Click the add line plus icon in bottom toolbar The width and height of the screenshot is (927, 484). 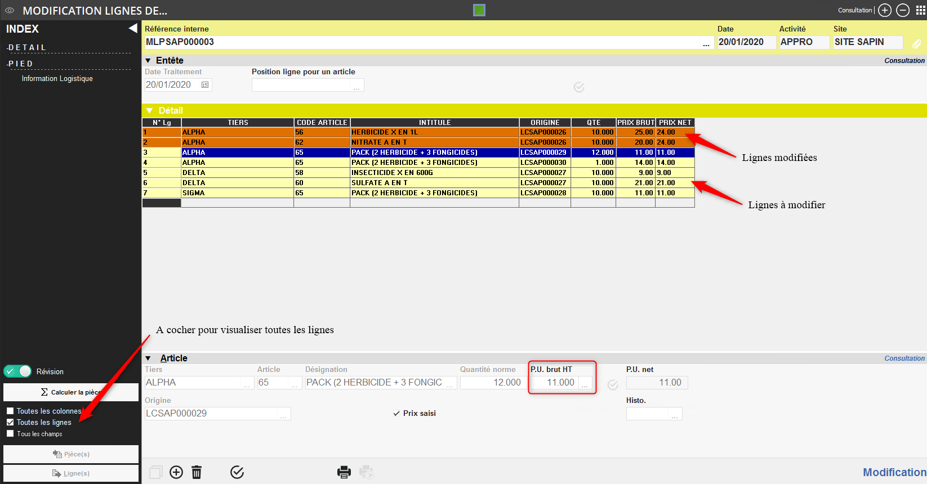[176, 472]
